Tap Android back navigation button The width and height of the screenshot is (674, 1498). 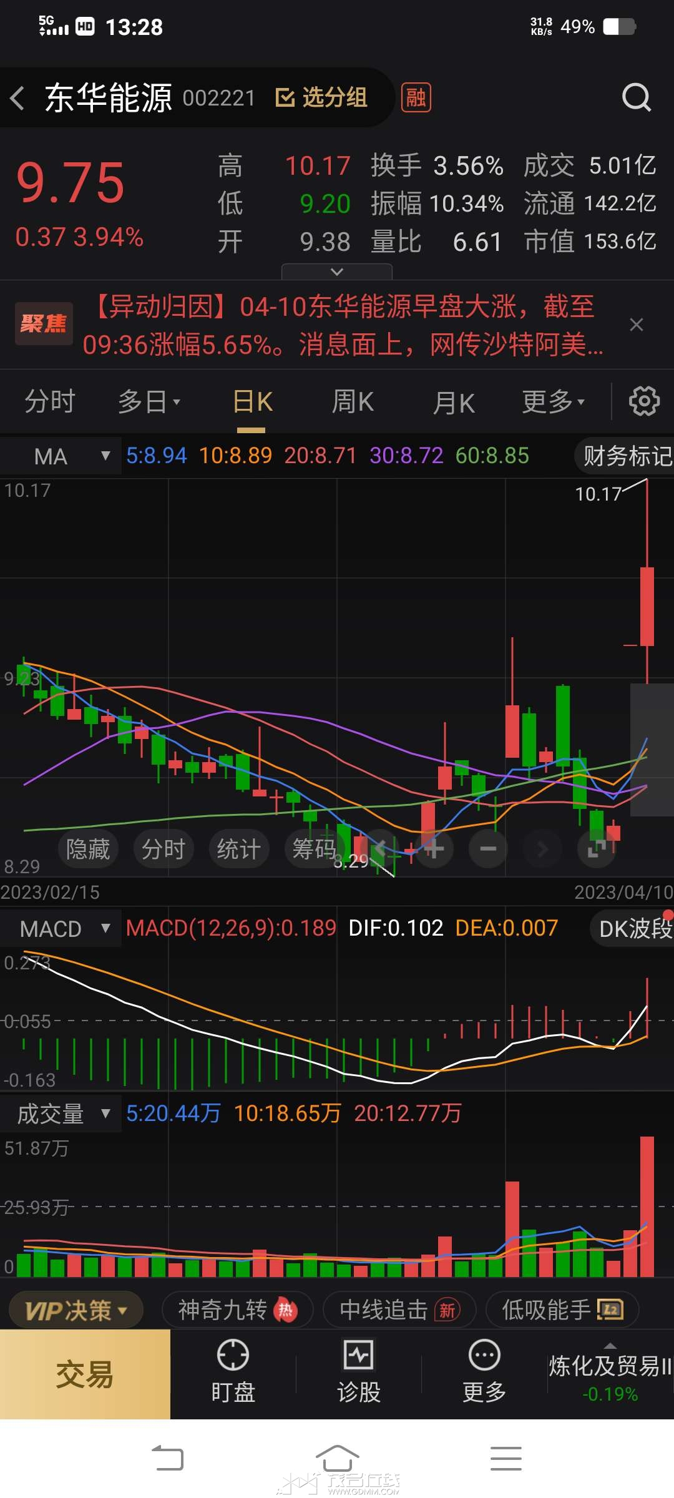coord(168,1458)
